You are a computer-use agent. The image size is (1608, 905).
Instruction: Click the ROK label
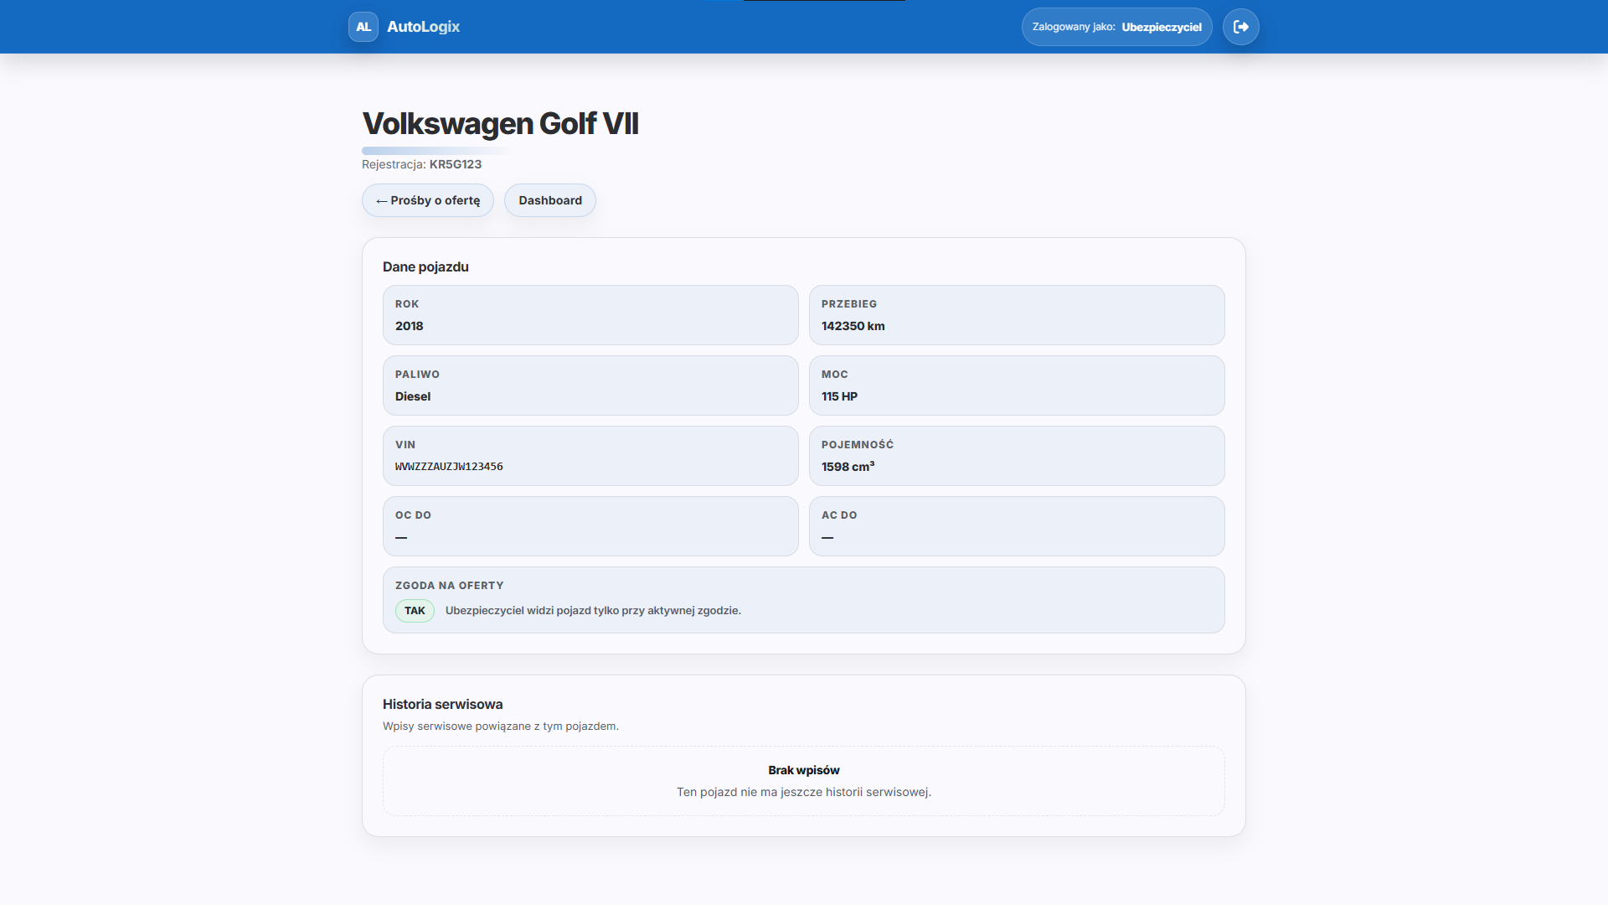click(x=407, y=304)
